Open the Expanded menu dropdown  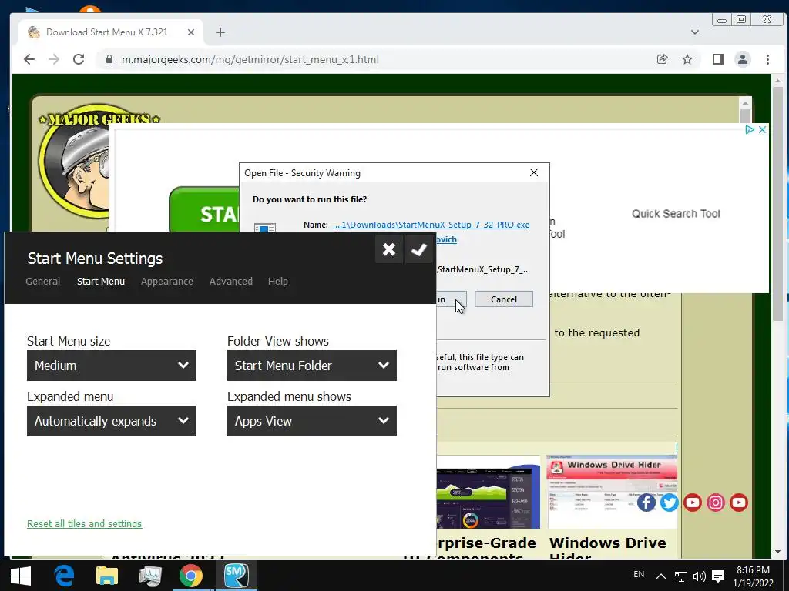tap(112, 421)
